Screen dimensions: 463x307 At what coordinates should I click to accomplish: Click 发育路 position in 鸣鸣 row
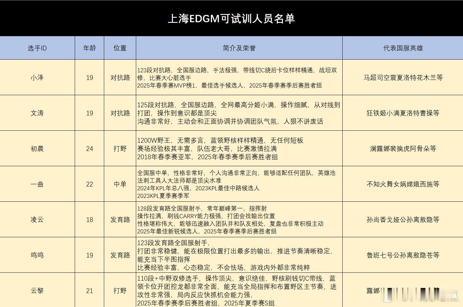(120, 255)
